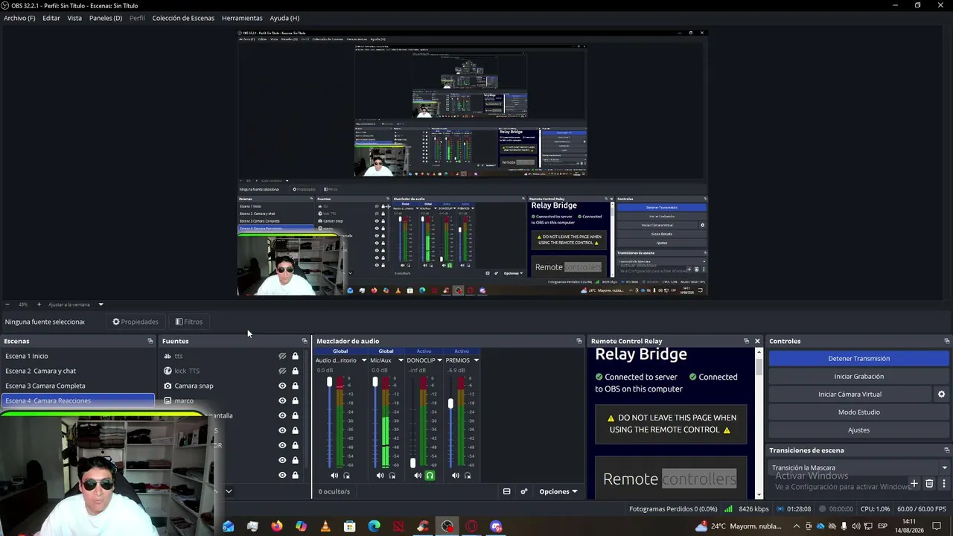
Task: Open PREMIOS channel options dropdown
Action: pos(476,360)
